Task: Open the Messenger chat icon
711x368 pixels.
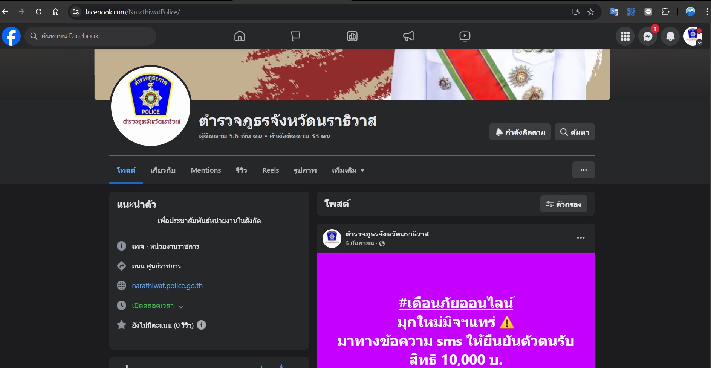Action: pyautogui.click(x=648, y=36)
